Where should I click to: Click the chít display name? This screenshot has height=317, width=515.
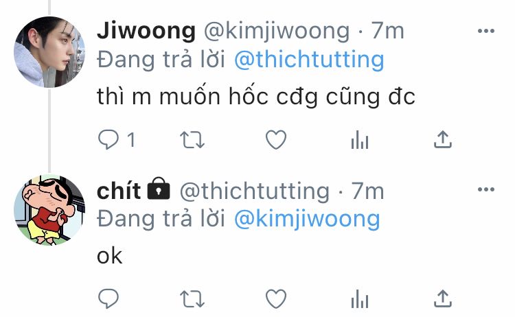[x=119, y=190]
